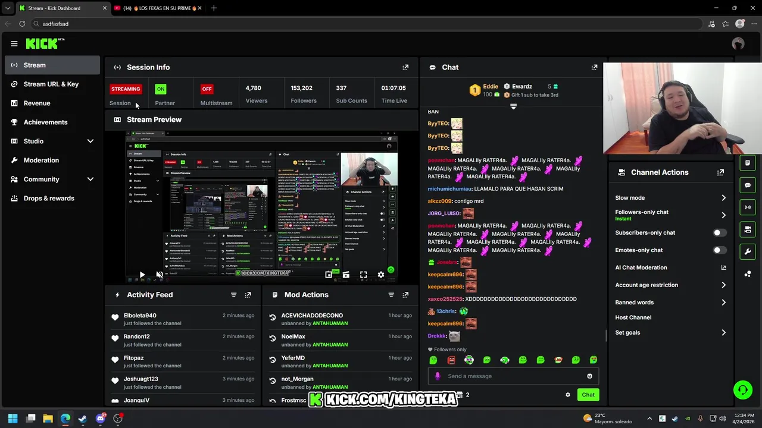Pop out the Chat panel
This screenshot has height=428, width=762.
point(594,67)
